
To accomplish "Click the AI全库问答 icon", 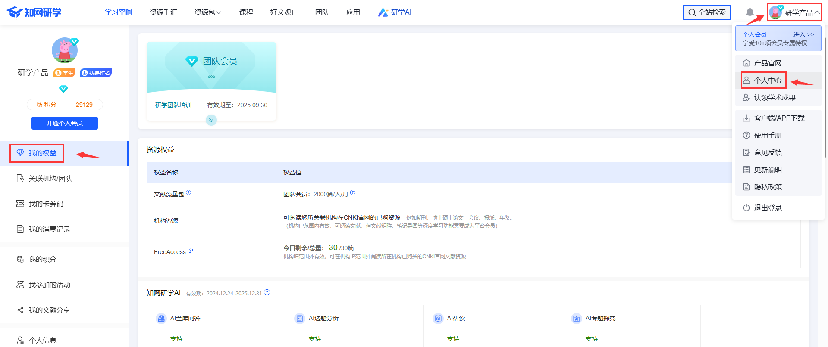I will [161, 319].
